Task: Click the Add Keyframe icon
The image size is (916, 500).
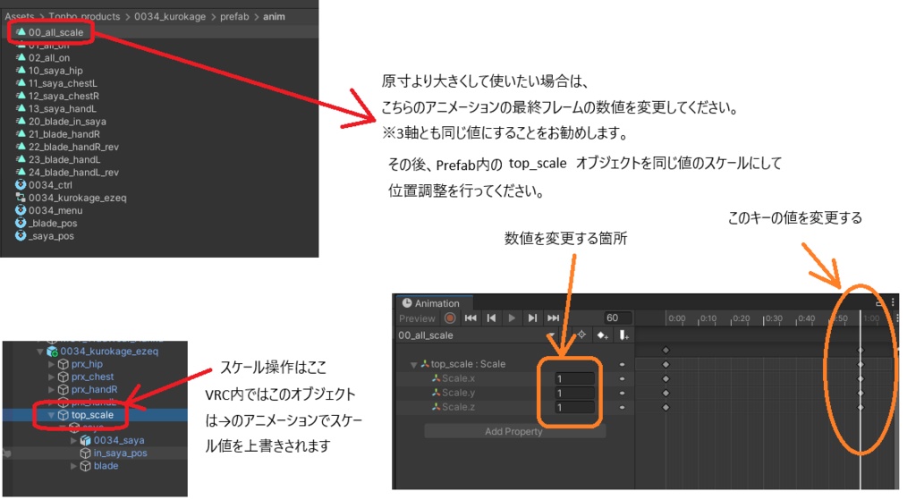Action: coord(602,335)
